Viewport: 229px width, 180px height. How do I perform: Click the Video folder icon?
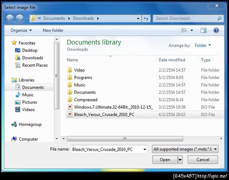point(70,70)
